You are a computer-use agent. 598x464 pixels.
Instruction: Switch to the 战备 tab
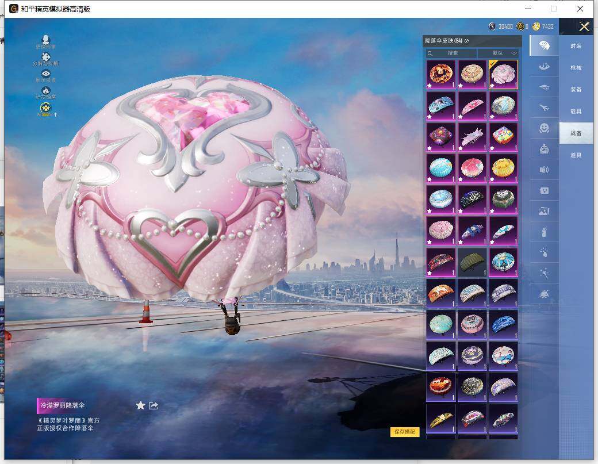[x=576, y=133]
